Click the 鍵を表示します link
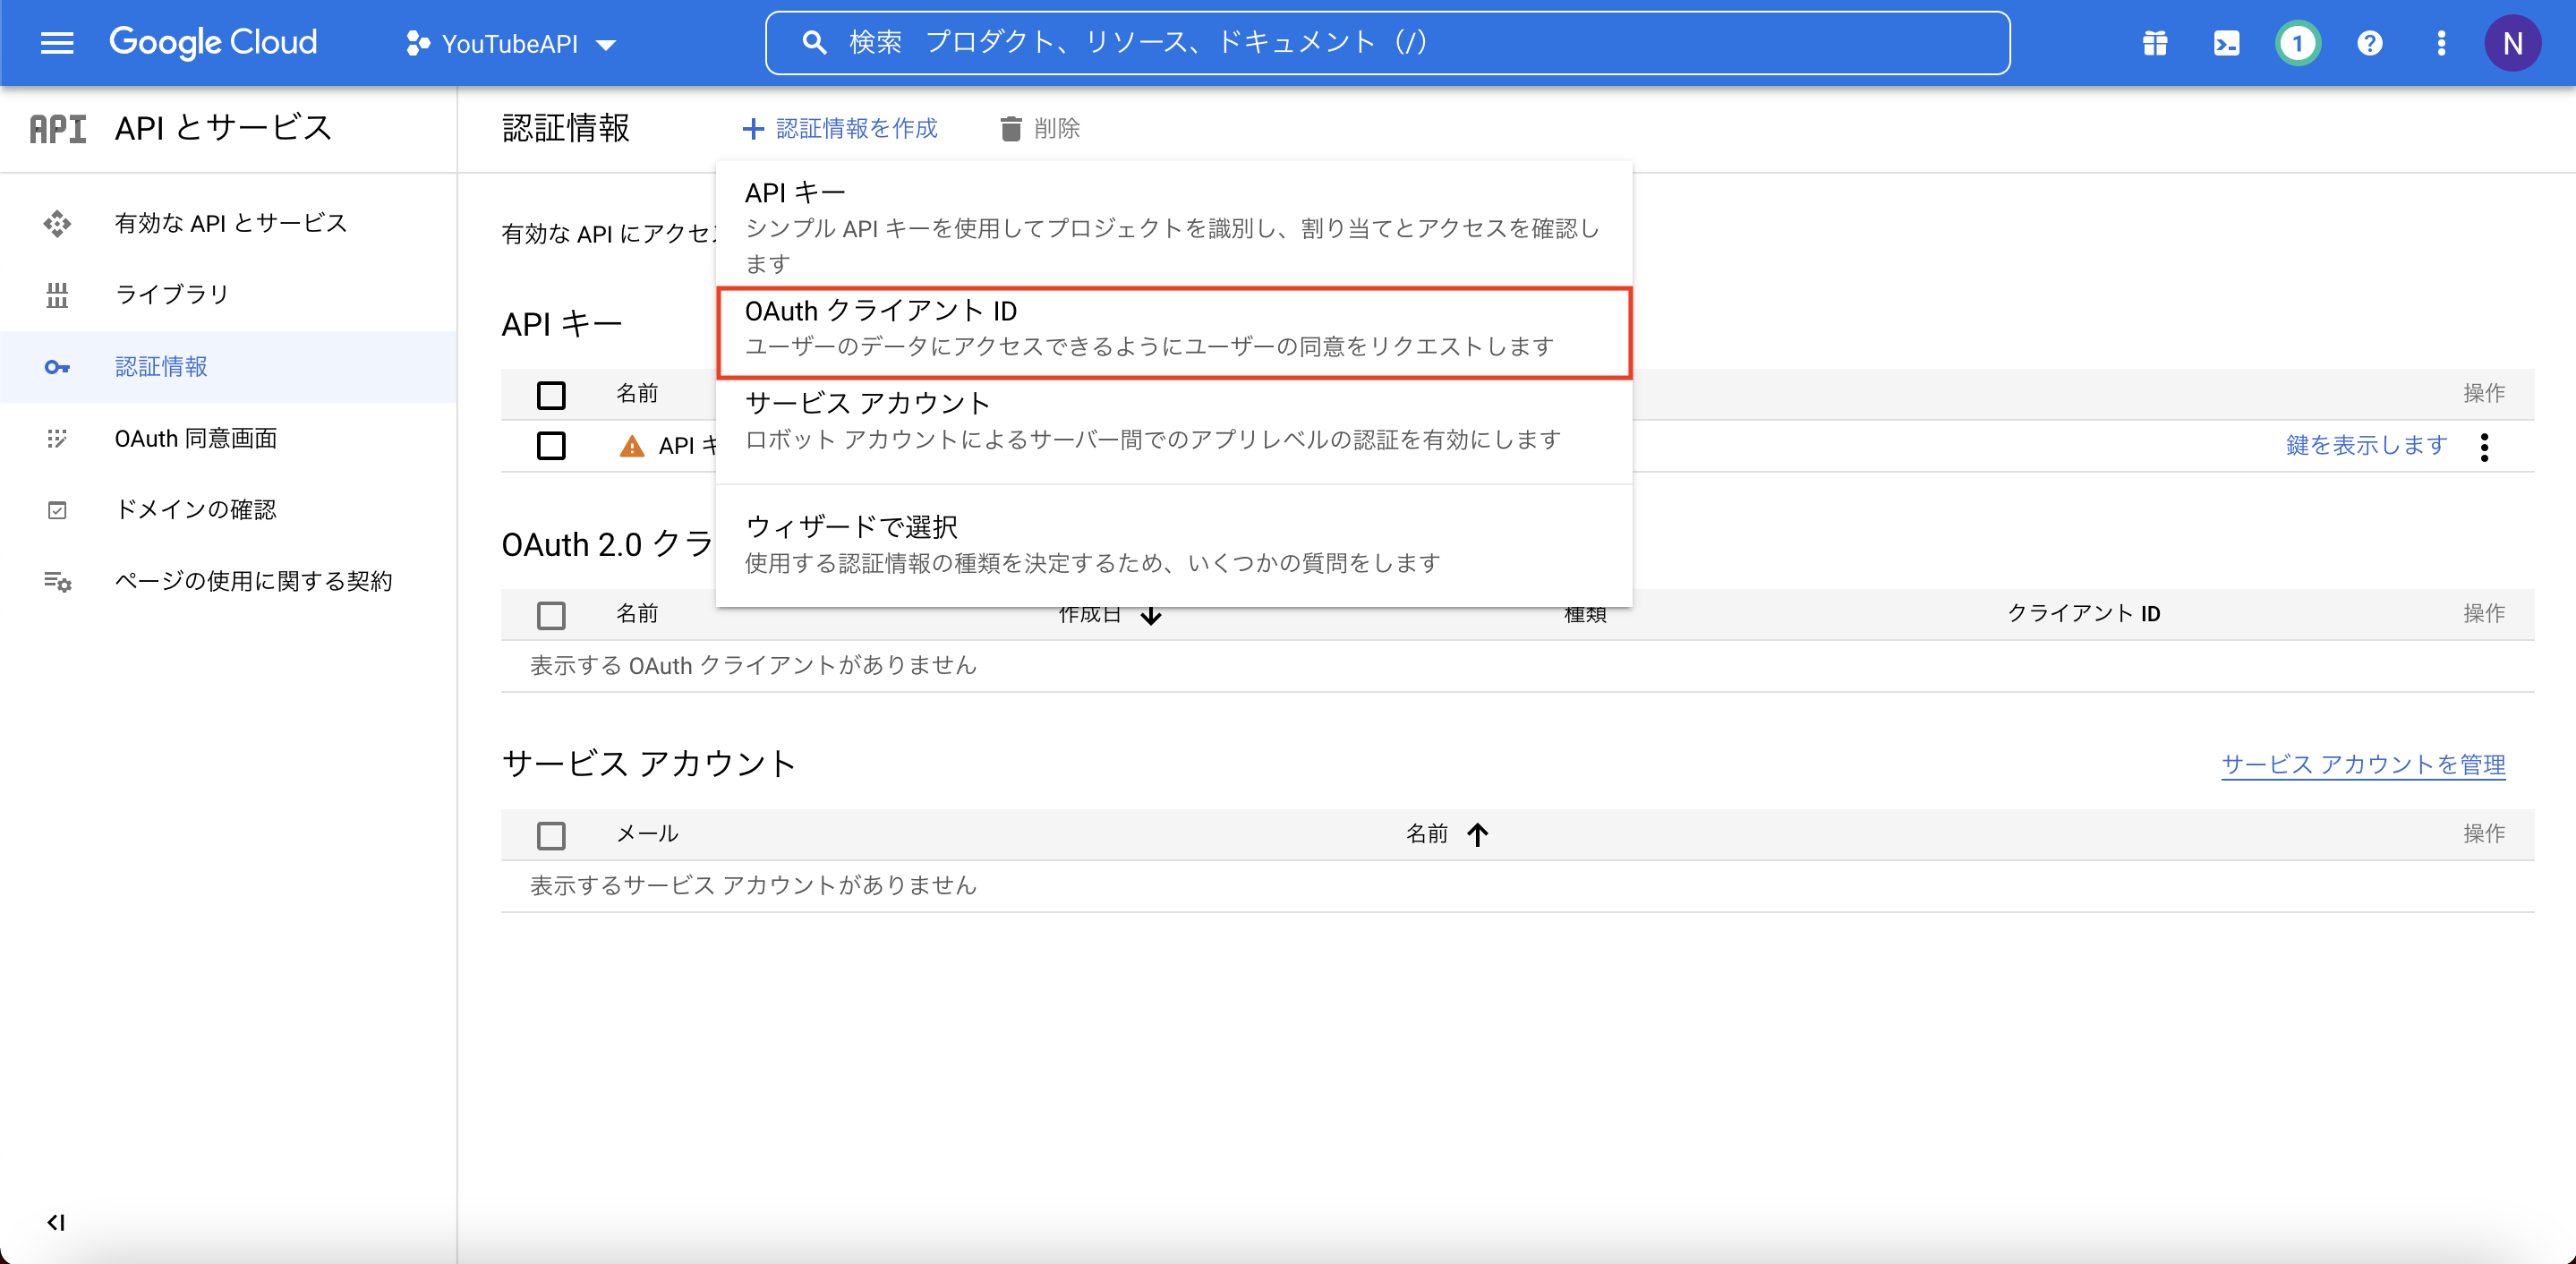2576x1264 pixels. click(x=2364, y=446)
